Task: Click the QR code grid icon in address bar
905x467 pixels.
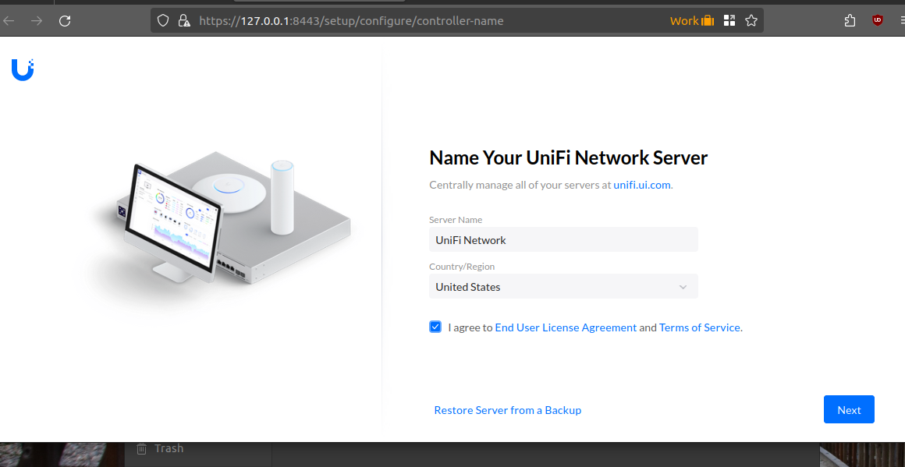Action: coord(729,21)
